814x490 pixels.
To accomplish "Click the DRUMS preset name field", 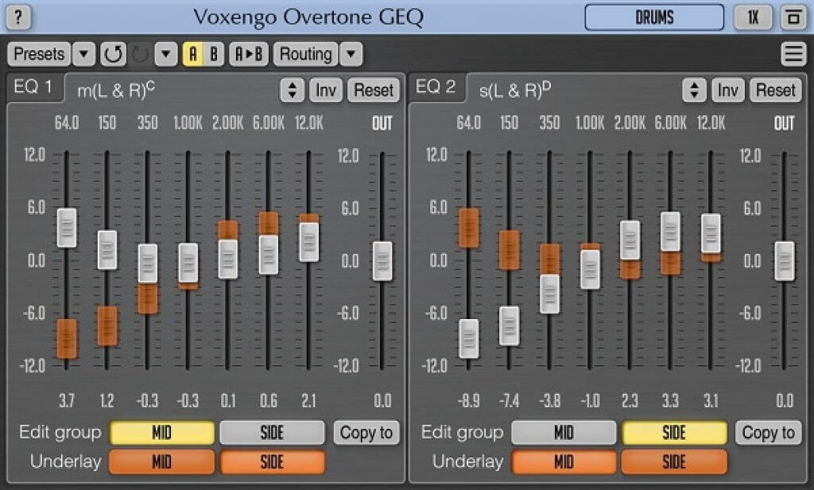I will (653, 17).
